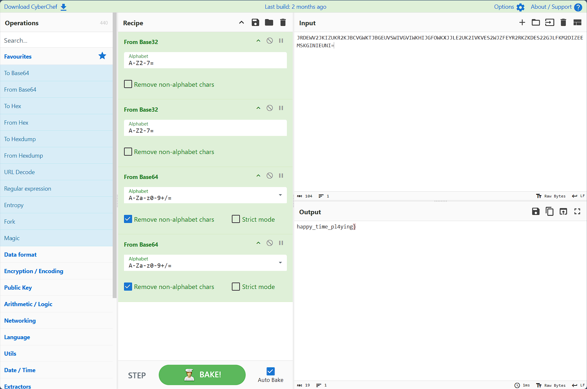Clear the input with the trash icon
Screen dimensions: 587x389
(563, 22)
